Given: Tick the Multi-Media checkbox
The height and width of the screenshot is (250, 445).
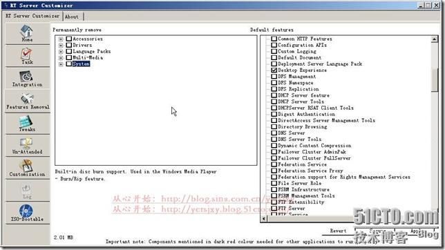Looking at the screenshot, I should click(x=68, y=57).
